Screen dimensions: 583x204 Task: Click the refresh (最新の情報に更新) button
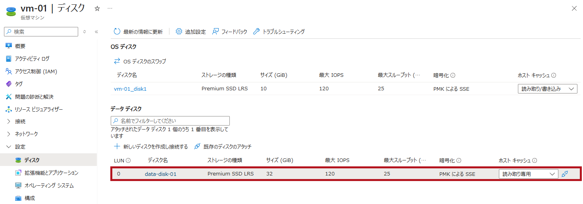(x=138, y=32)
